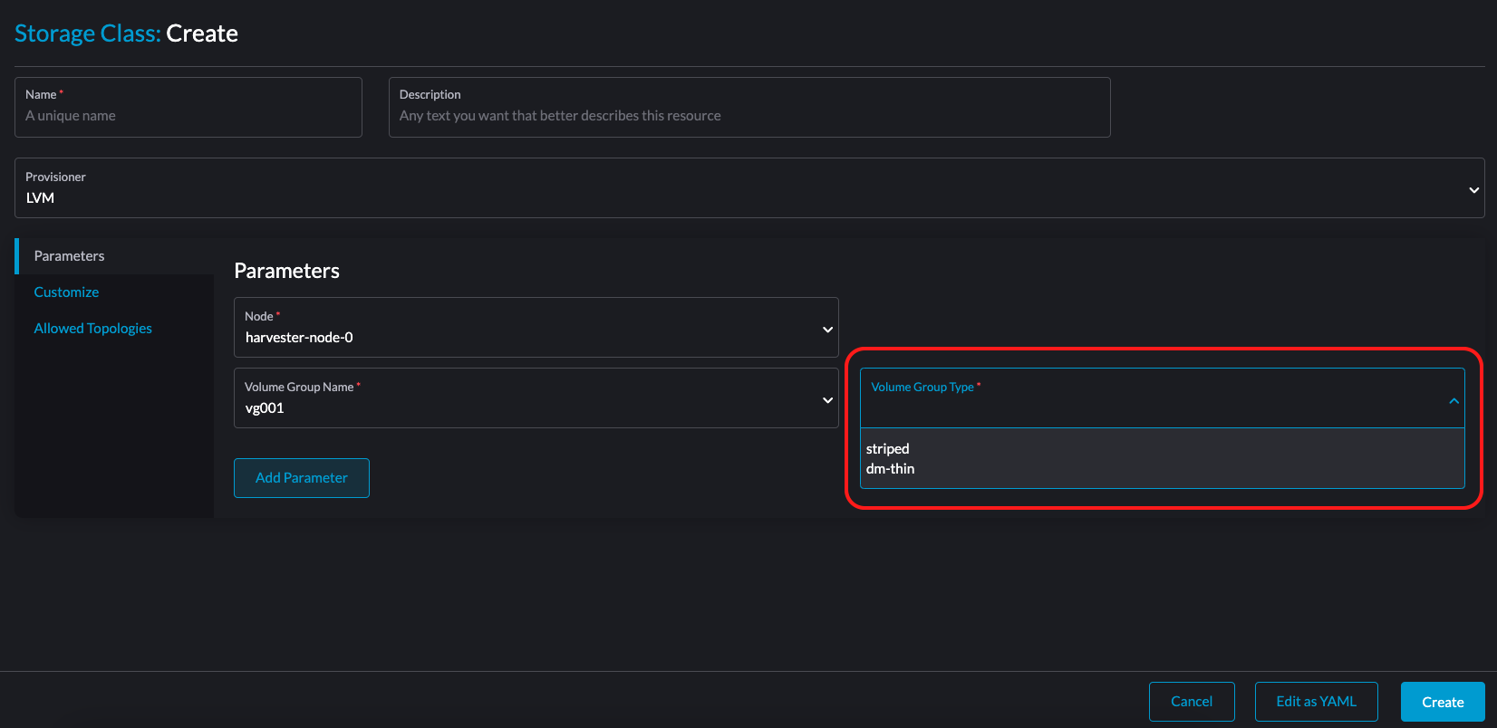Switch to the Parameters tab
1497x728 pixels.
coord(70,256)
